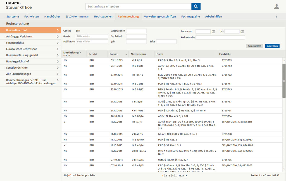Go to next results page arrow

pyautogui.click(x=186, y=176)
